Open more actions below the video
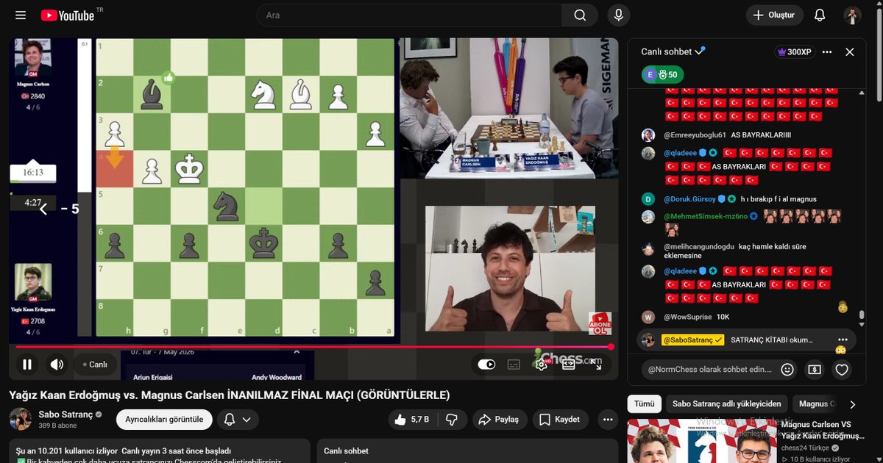This screenshot has height=463, width=883. 607,420
